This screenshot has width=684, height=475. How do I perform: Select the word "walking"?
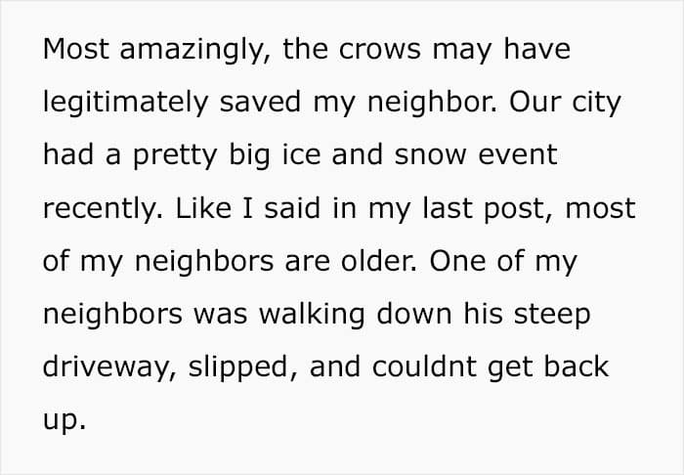[x=312, y=315]
